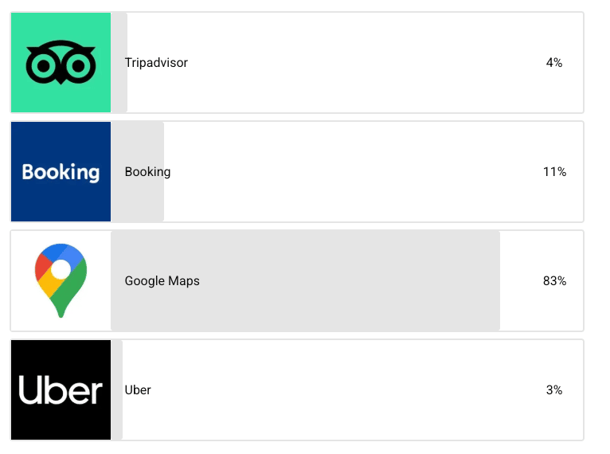The image size is (610, 454).
Task: Click the black Uber logo
Action: (61, 389)
